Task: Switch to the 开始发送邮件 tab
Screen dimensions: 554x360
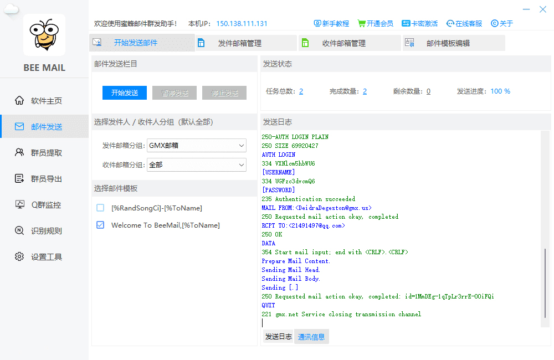Action: 142,43
